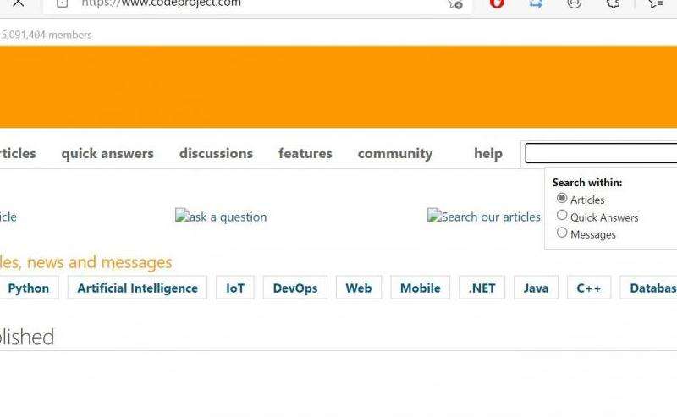677x417 pixels.
Task: Open the blue extension icon in the browser toolbar
Action: point(536,3)
